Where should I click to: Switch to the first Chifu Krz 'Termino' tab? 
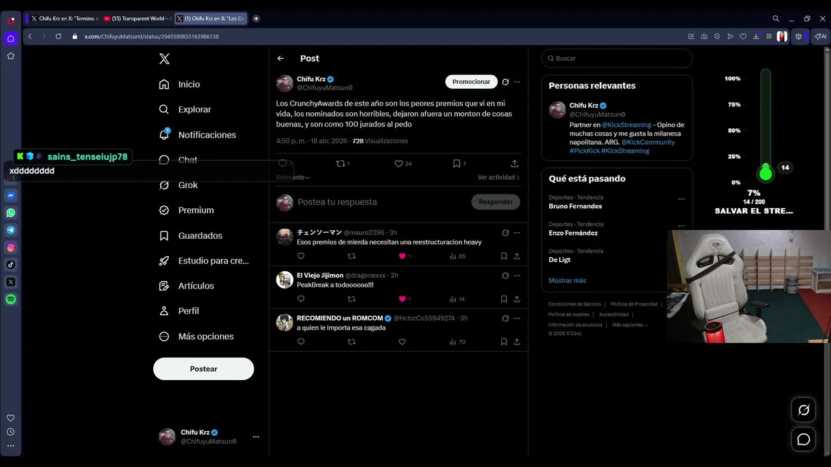65,19
